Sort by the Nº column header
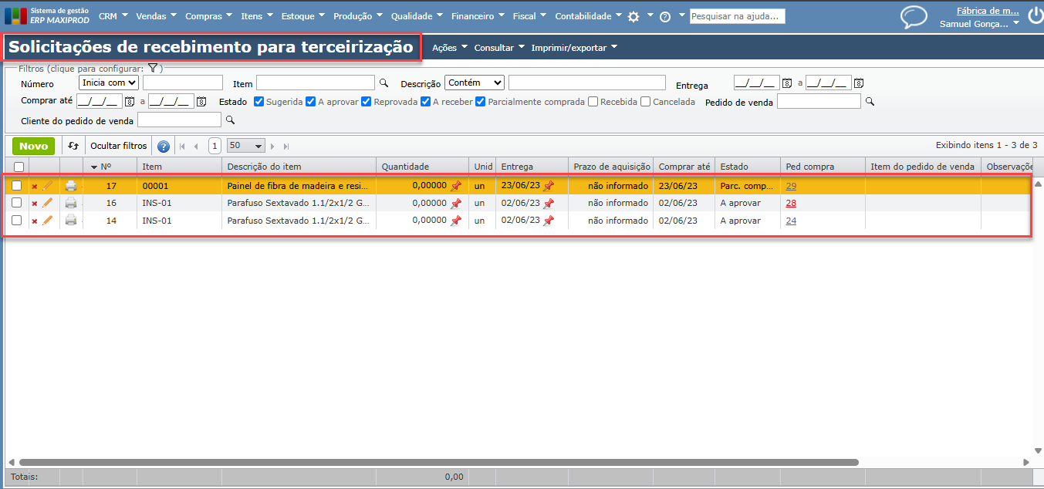 [x=106, y=167]
